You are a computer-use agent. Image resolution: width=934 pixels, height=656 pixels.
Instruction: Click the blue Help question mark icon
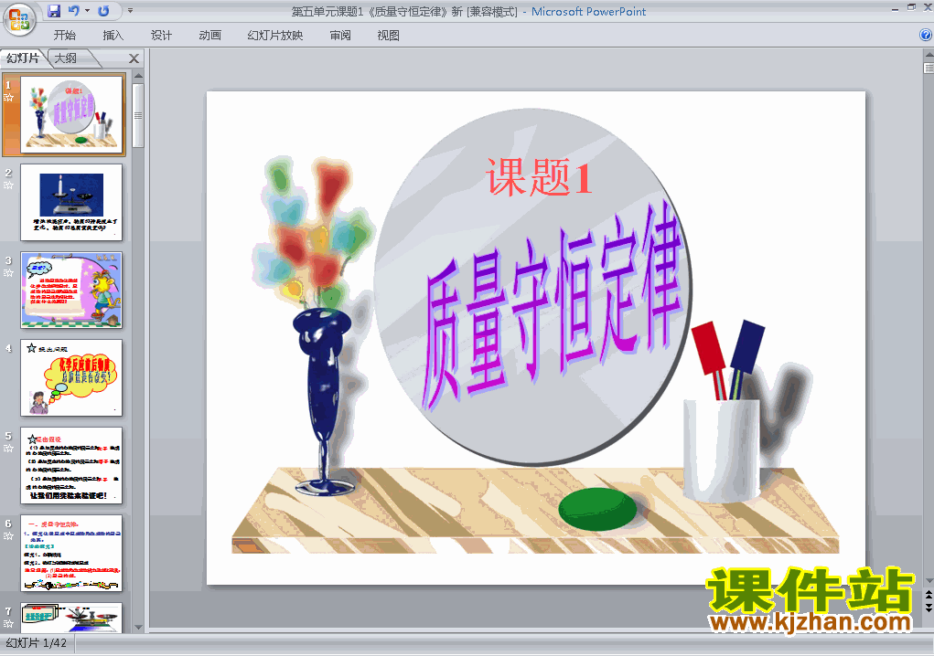pyautogui.click(x=926, y=35)
